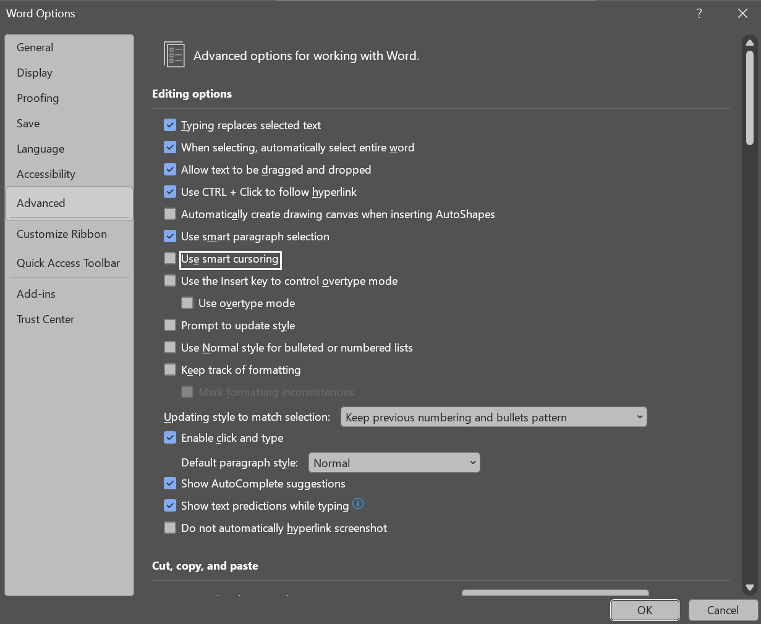Click the info icon beside text predictions
The height and width of the screenshot is (624, 761).
[358, 504]
